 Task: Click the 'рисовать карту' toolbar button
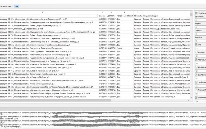tap(6, 6)
